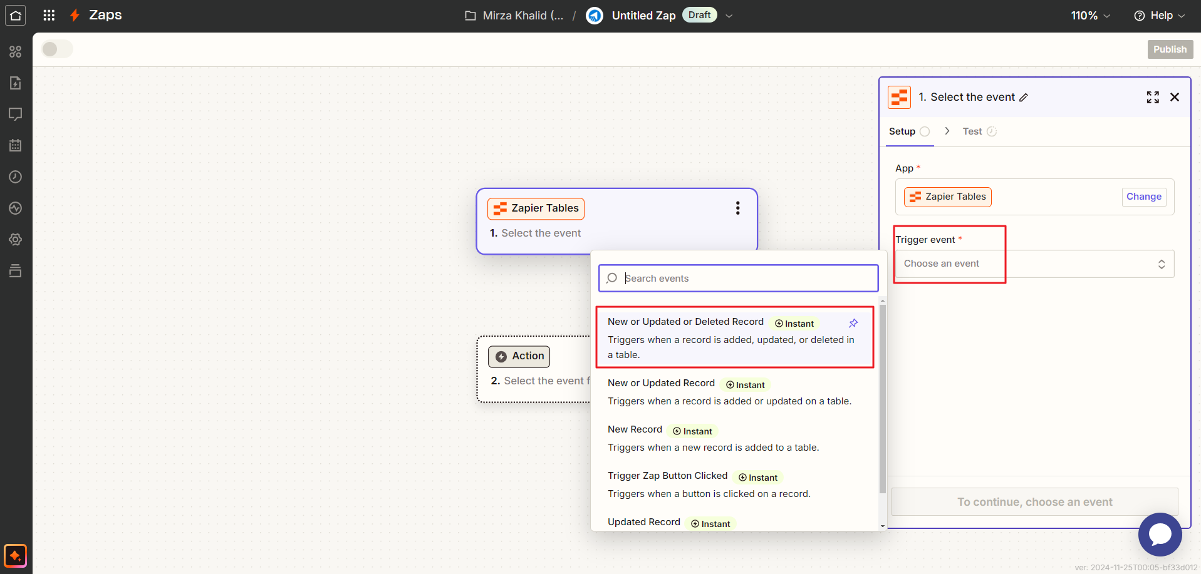
Task: Click the pencil icon to rename step
Action: pos(1024,98)
